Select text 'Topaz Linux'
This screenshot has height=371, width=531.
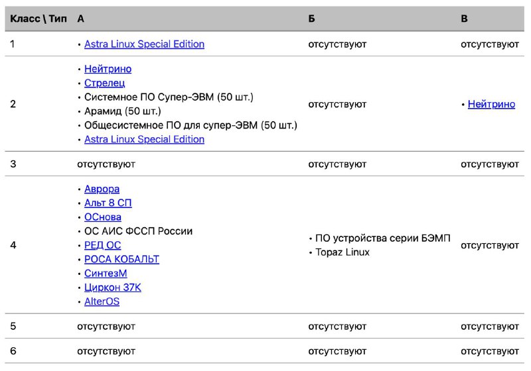(342, 252)
